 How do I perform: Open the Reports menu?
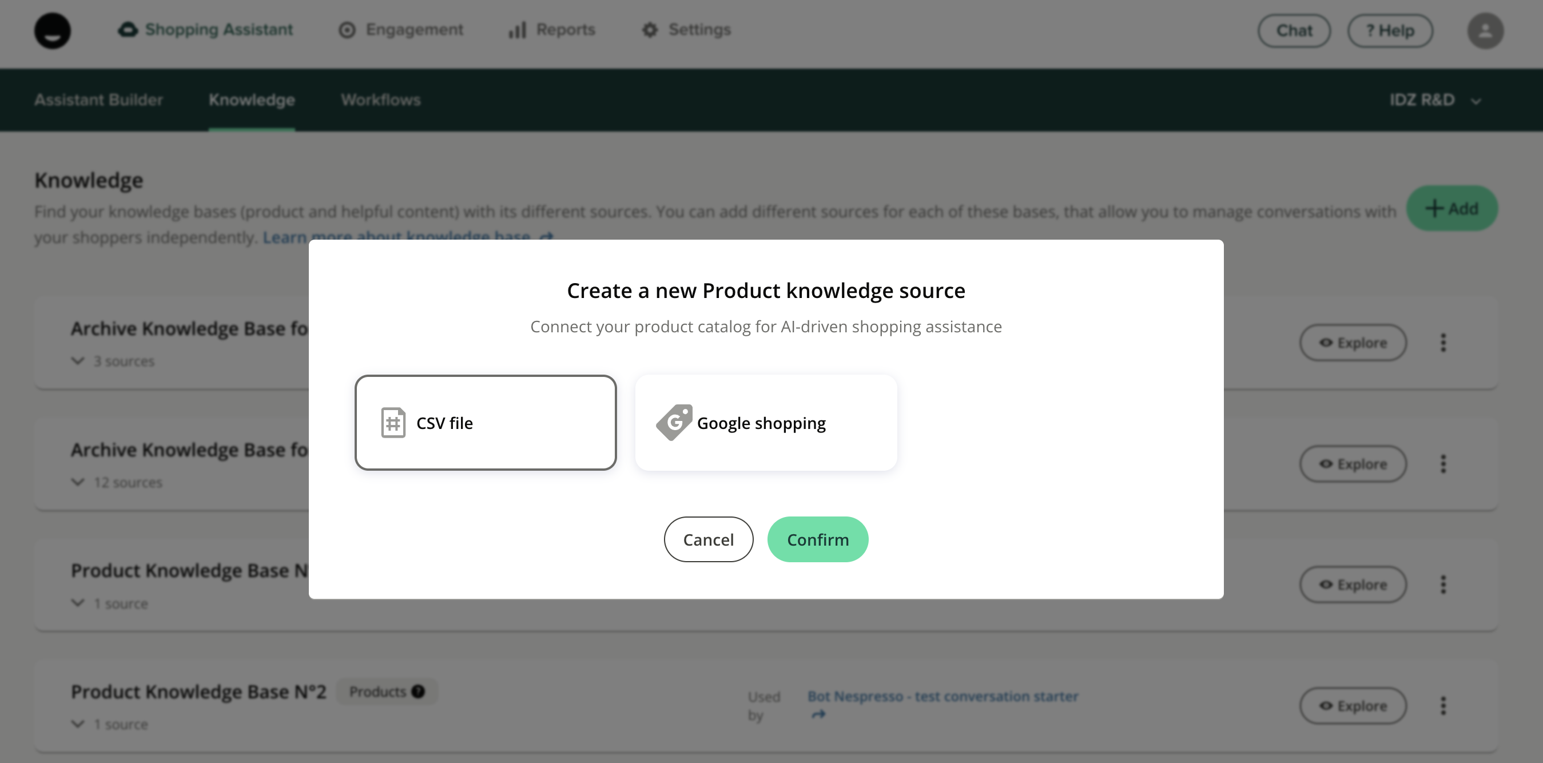coord(552,29)
